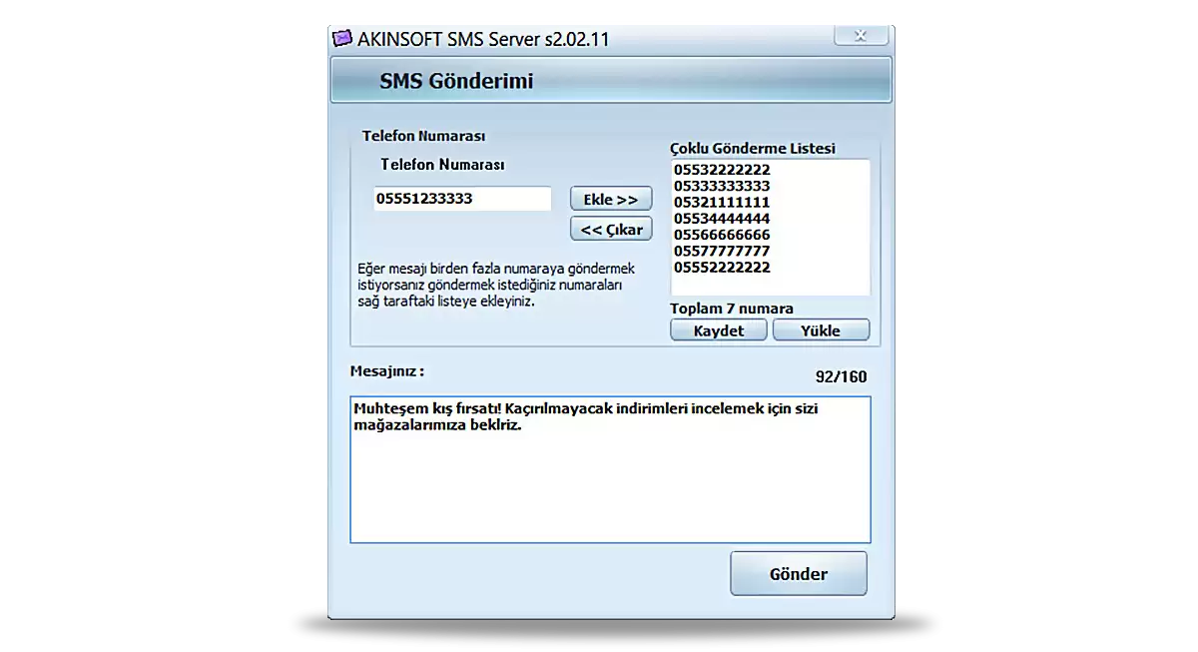The width and height of the screenshot is (1198, 652).
Task: Click the Çoklu Gönderme Listesi heading
Action: [753, 147]
